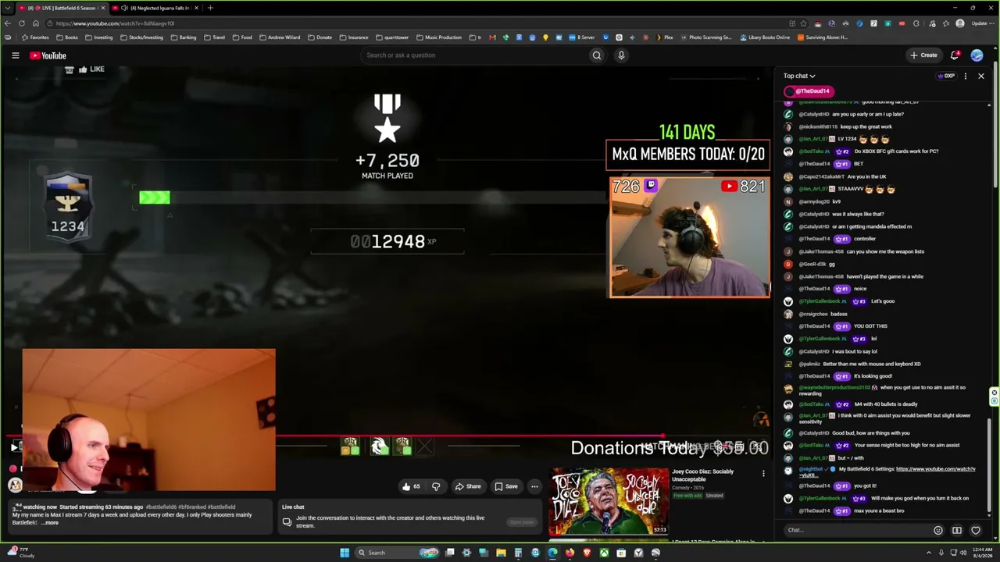Open the Open panel button for live chat
1000x562 pixels.
click(521, 522)
